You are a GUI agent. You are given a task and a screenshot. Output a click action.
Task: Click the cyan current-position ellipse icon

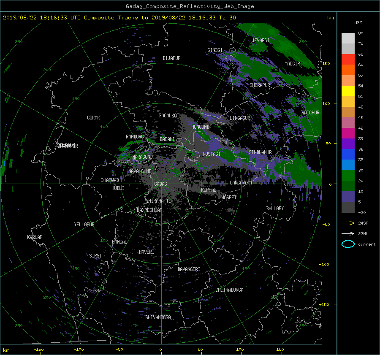tap(348, 244)
